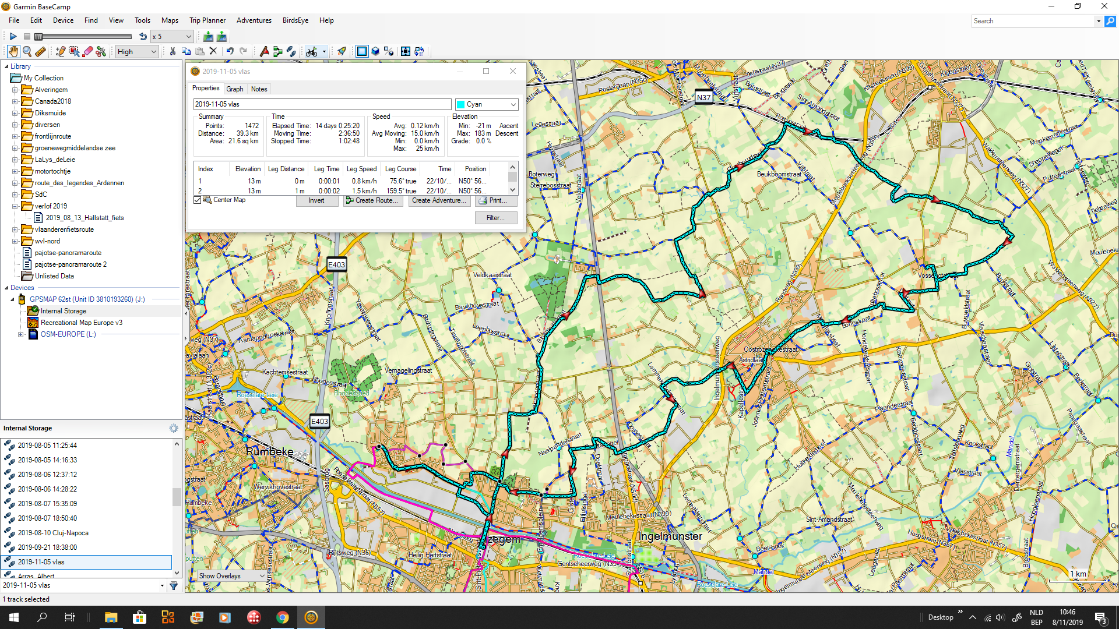
Task: Expand the Alveringem folder
Action: tap(15, 90)
